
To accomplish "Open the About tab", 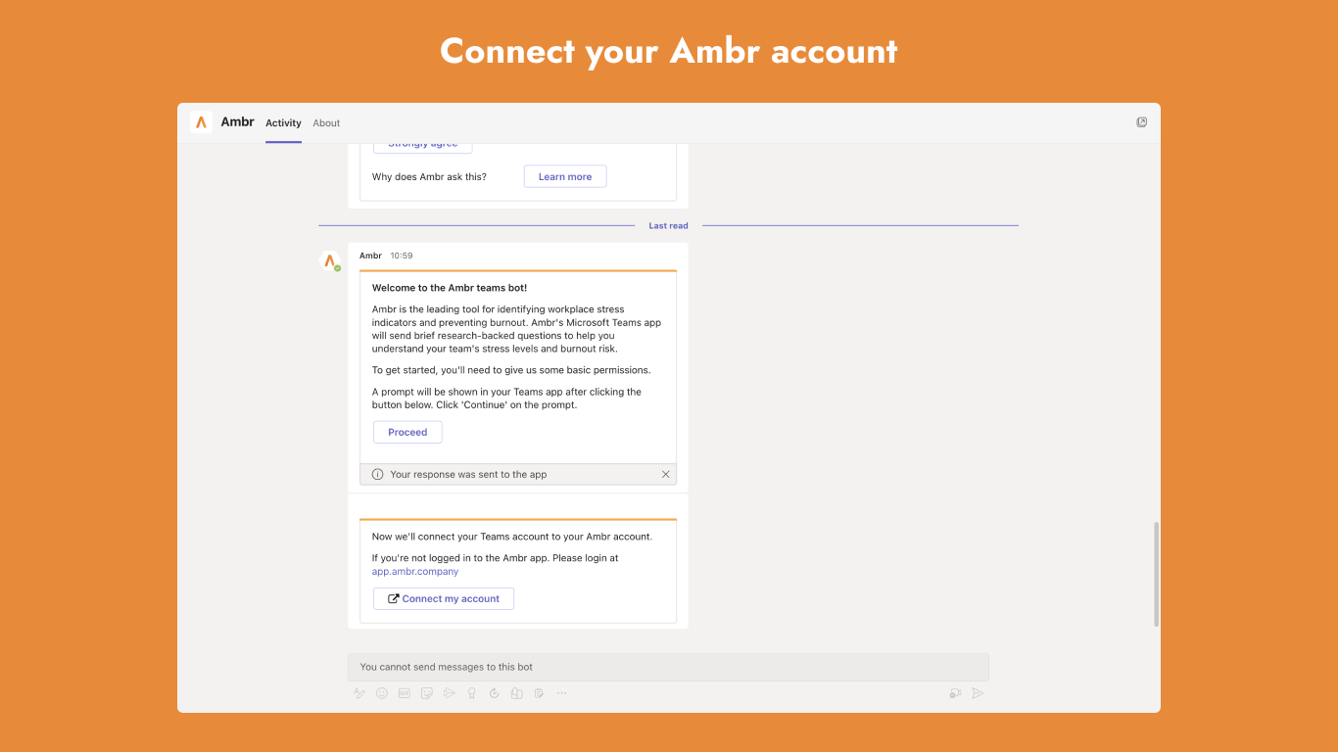I will click(x=326, y=123).
